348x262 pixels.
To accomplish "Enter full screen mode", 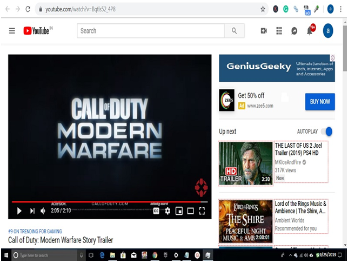I will (x=202, y=211).
